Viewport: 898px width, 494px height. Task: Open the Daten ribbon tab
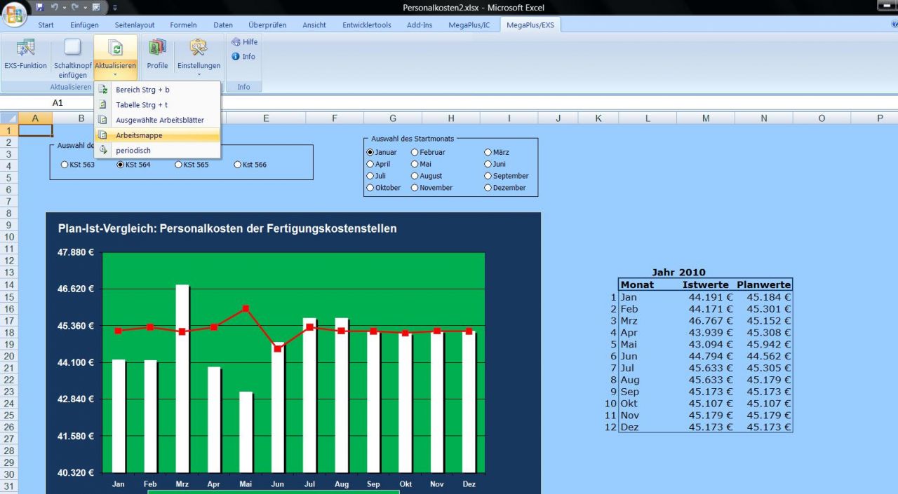pyautogui.click(x=223, y=25)
